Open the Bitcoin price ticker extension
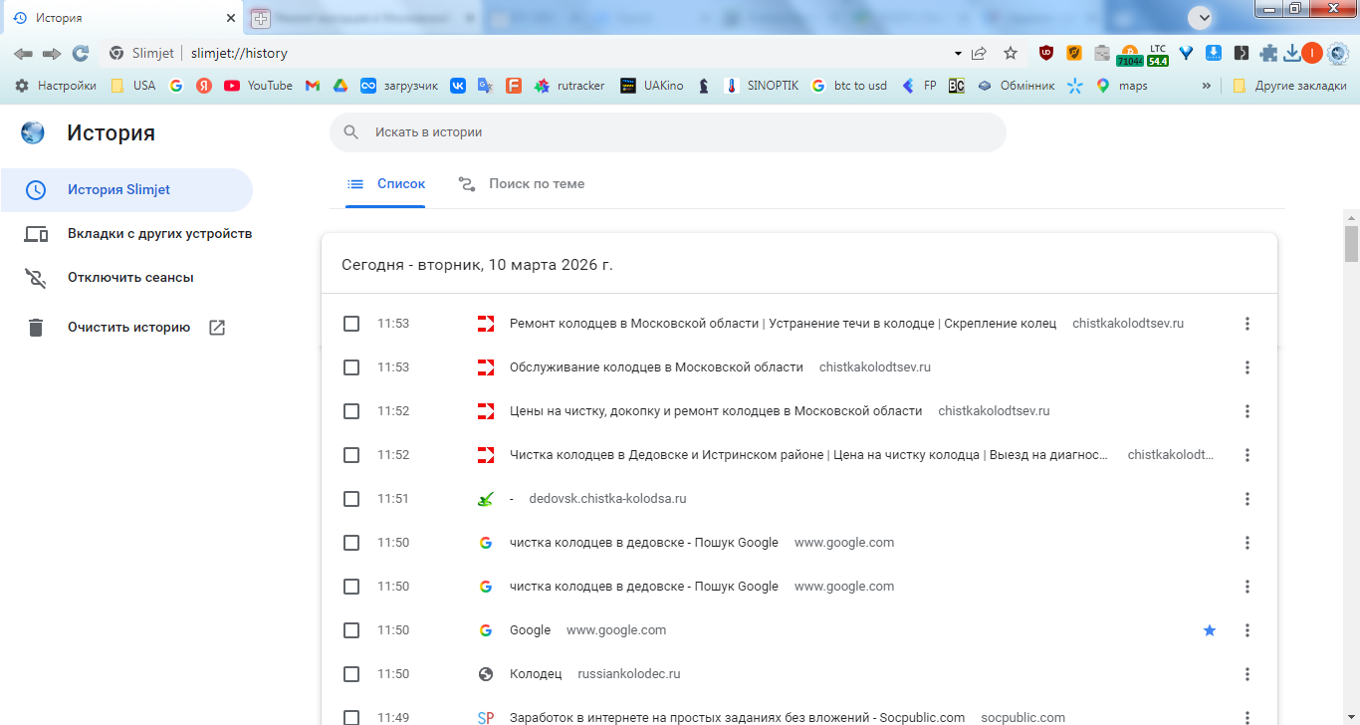Image resolution: width=1360 pixels, height=725 pixels. pos(1130,54)
